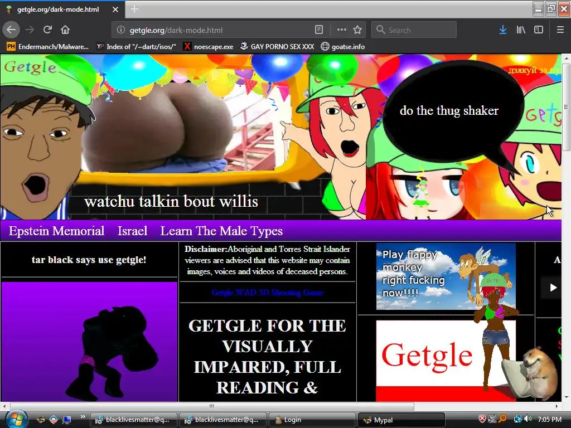Open the browser home page
The width and height of the screenshot is (571, 428).
tap(65, 30)
